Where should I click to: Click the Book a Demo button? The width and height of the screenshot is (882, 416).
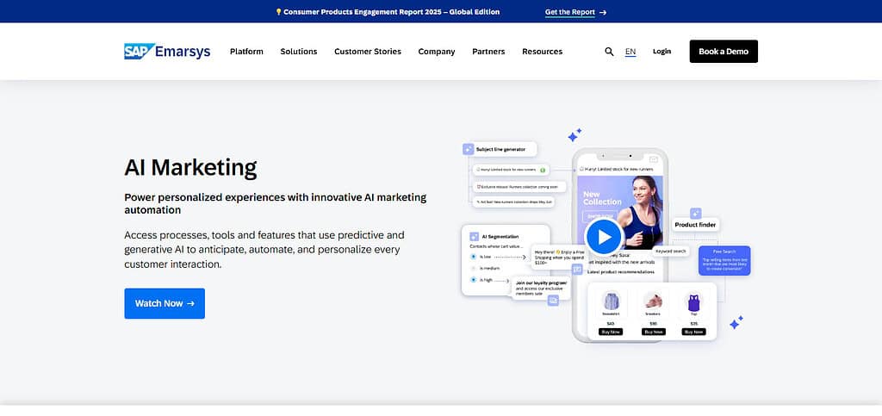(x=724, y=51)
